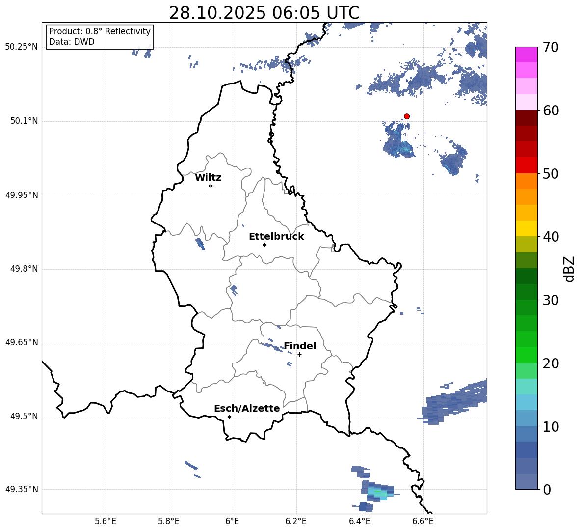Click the 6.2°E longitude label
This screenshot has width=581, height=531.
point(296,521)
